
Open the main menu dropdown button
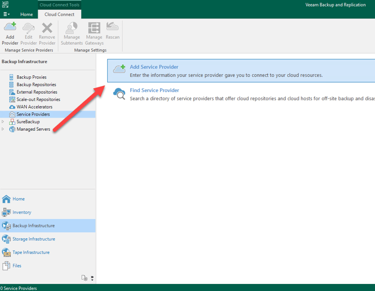[7, 14]
